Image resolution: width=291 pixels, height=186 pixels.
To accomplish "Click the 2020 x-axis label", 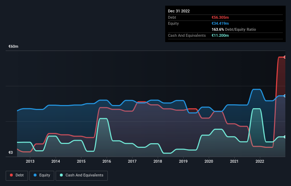I will coord(209,161).
